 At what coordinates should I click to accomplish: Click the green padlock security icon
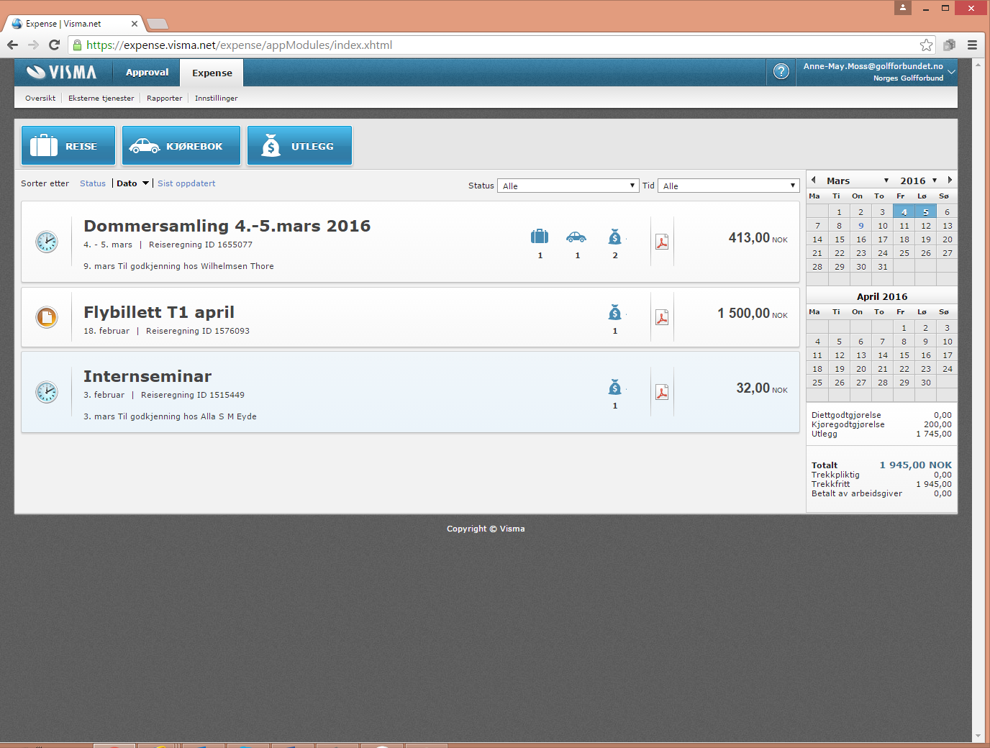coord(77,45)
